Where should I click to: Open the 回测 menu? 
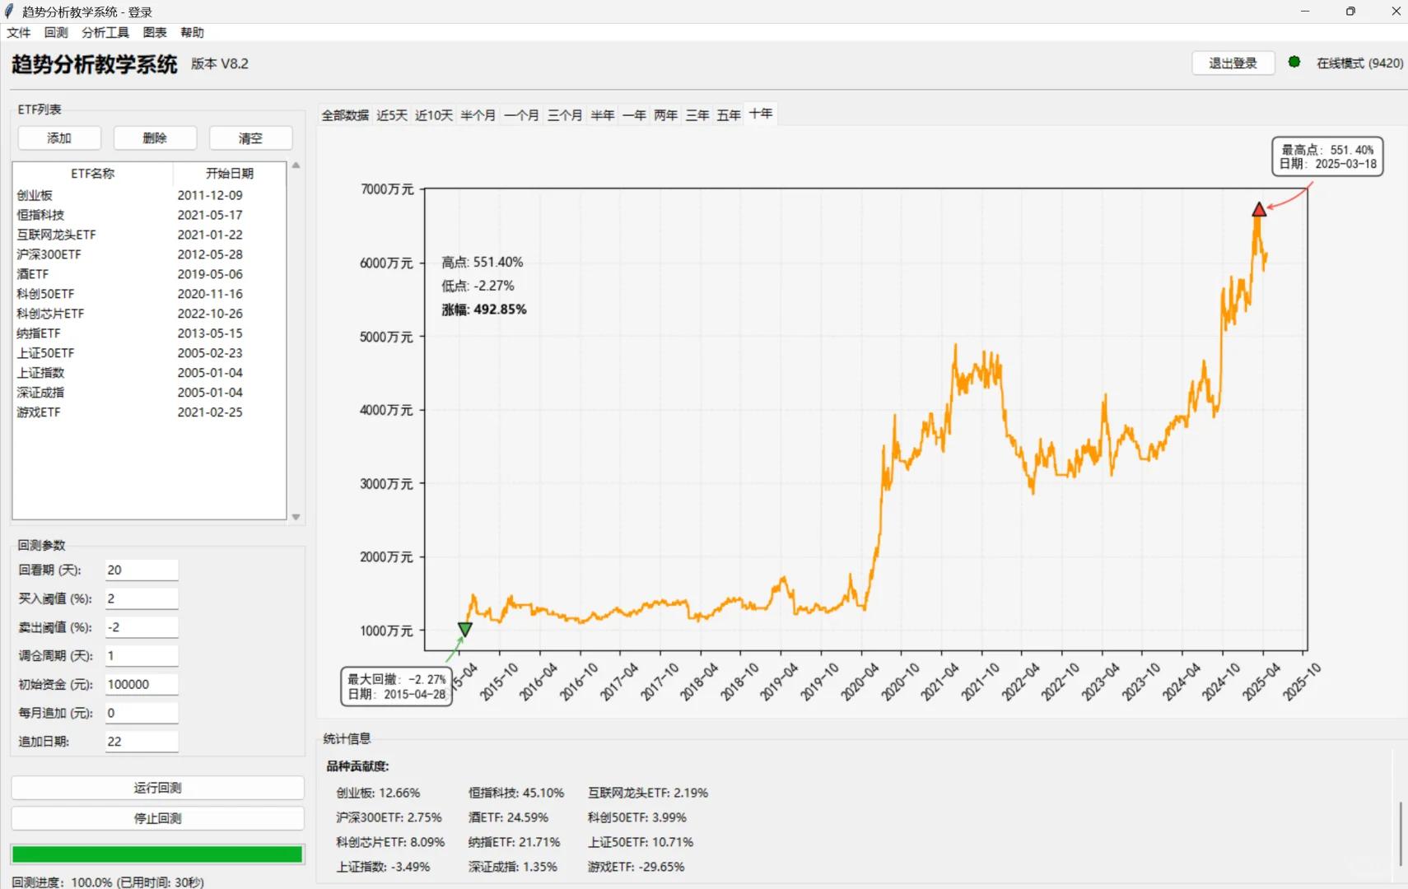[56, 32]
